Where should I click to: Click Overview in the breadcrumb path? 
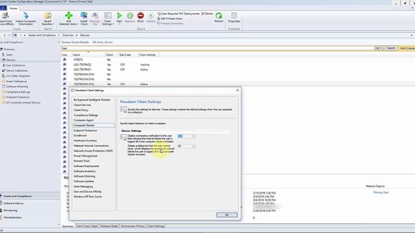click(67, 35)
